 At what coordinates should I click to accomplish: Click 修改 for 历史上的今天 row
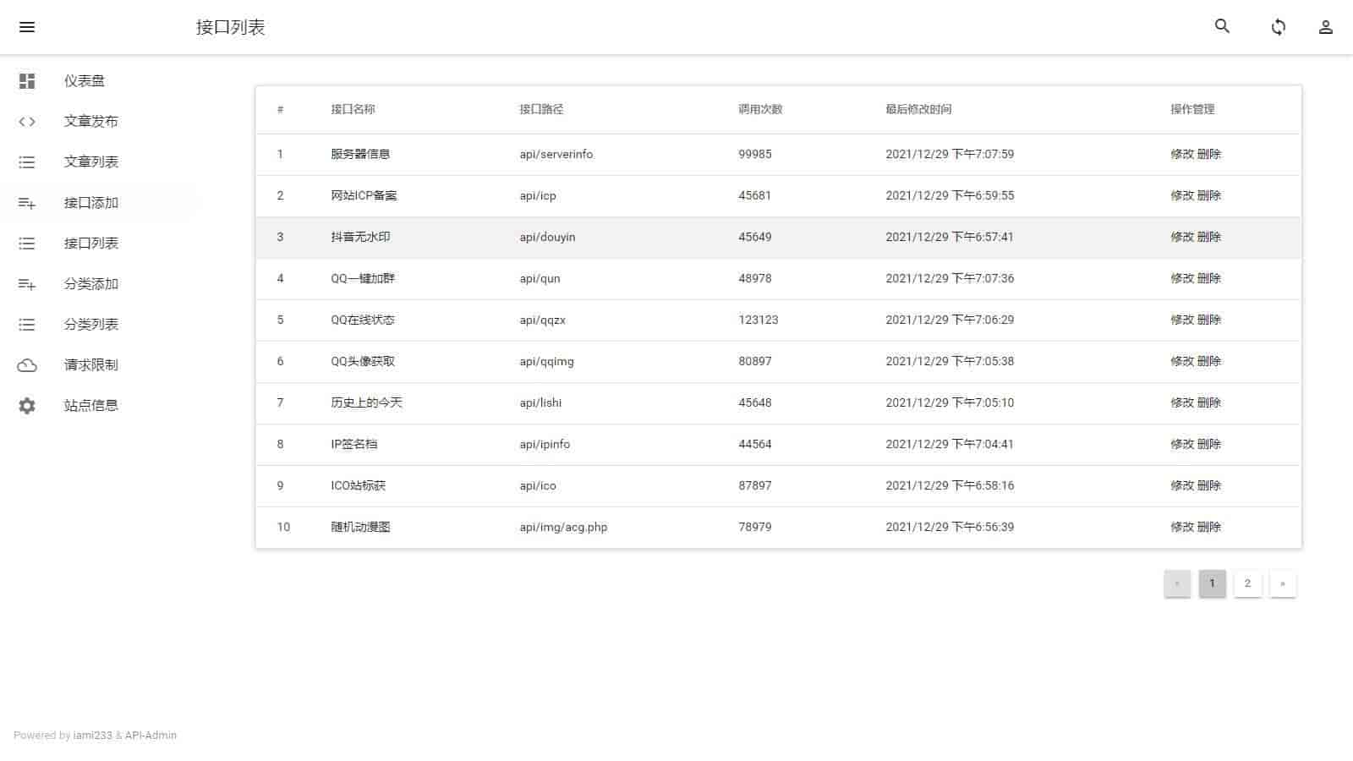[1182, 402]
